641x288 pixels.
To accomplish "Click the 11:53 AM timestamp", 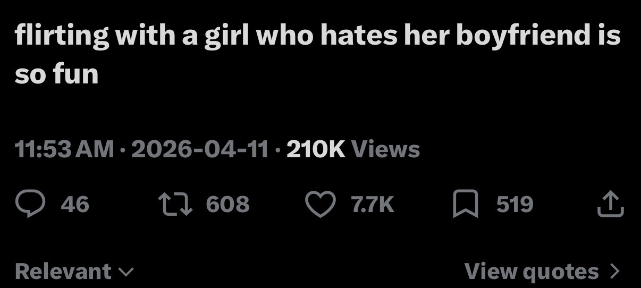I will coord(64,149).
